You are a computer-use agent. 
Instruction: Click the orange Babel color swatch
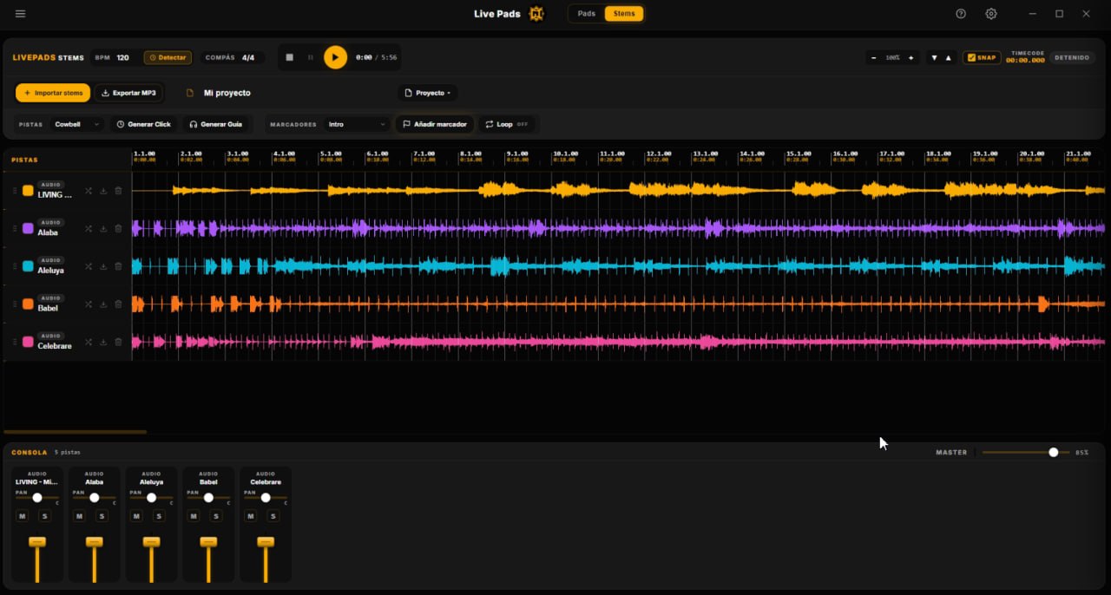click(x=28, y=304)
